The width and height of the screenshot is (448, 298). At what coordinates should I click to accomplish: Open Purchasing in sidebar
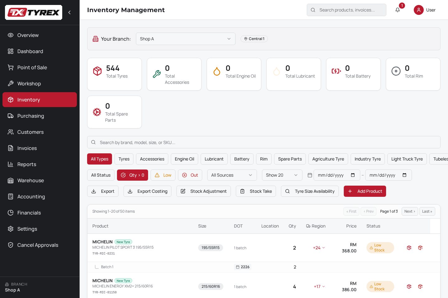coord(40,116)
